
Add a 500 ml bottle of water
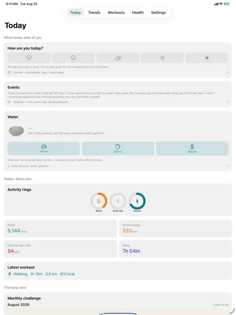192,148
